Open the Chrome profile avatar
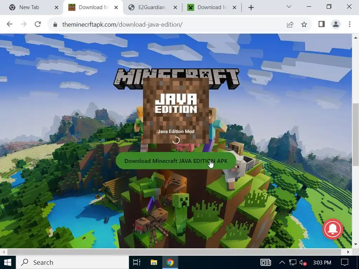This screenshot has width=359, height=269. (336, 24)
